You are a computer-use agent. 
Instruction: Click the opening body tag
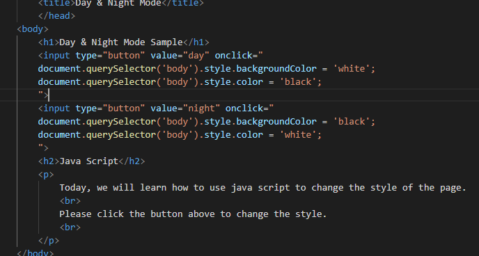pos(33,29)
